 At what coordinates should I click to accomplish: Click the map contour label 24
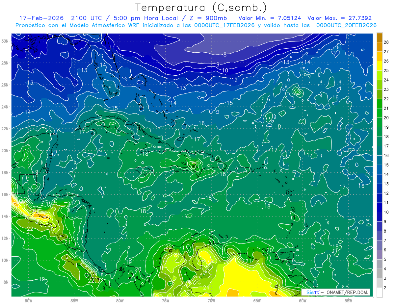(206, 288)
